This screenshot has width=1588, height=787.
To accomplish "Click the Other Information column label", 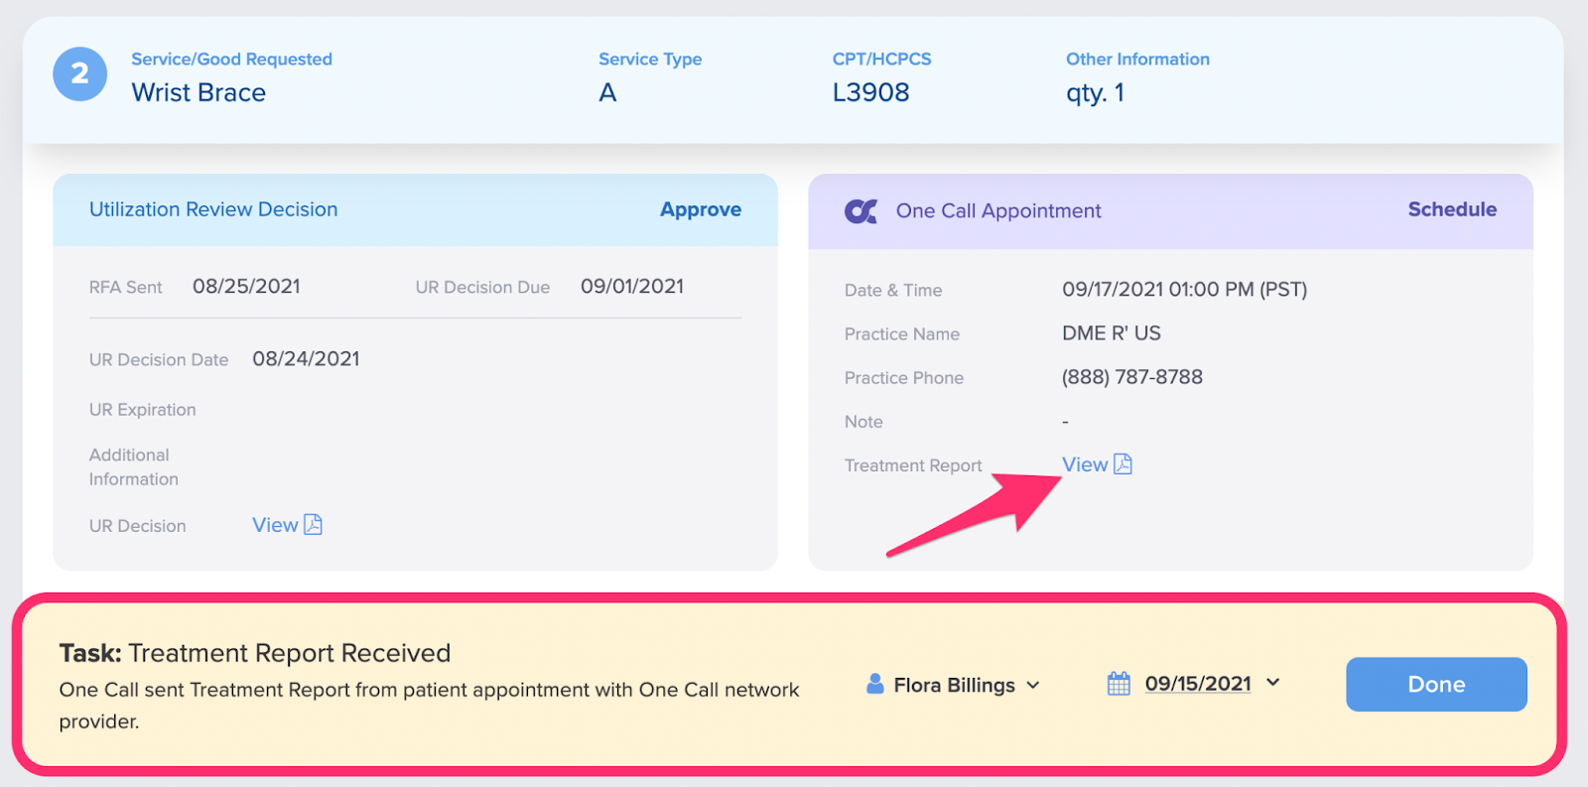I will point(1137,60).
